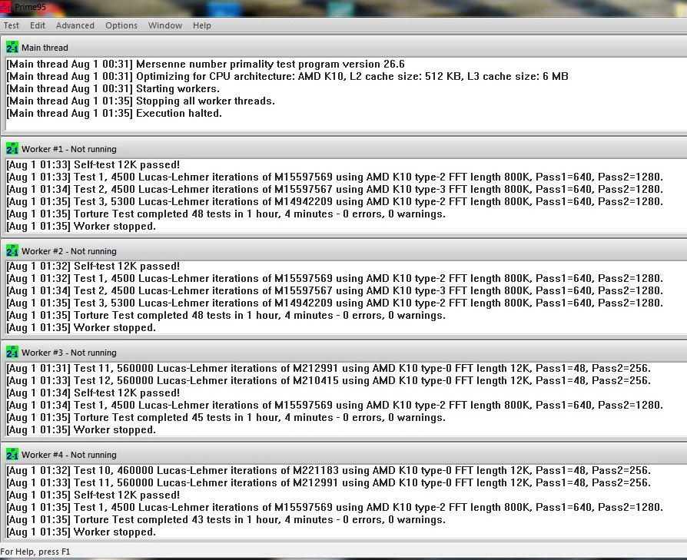Click Worker #4 'Torture Test completed 43 tests' line
This screenshot has width=687, height=560.
(226, 520)
